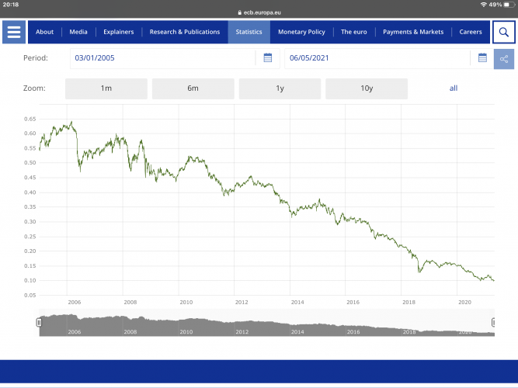
Task: Open the hamburger navigation menu
Action: [14, 32]
